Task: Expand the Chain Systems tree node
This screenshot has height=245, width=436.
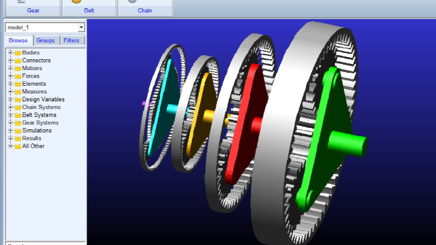Action: (x=10, y=107)
